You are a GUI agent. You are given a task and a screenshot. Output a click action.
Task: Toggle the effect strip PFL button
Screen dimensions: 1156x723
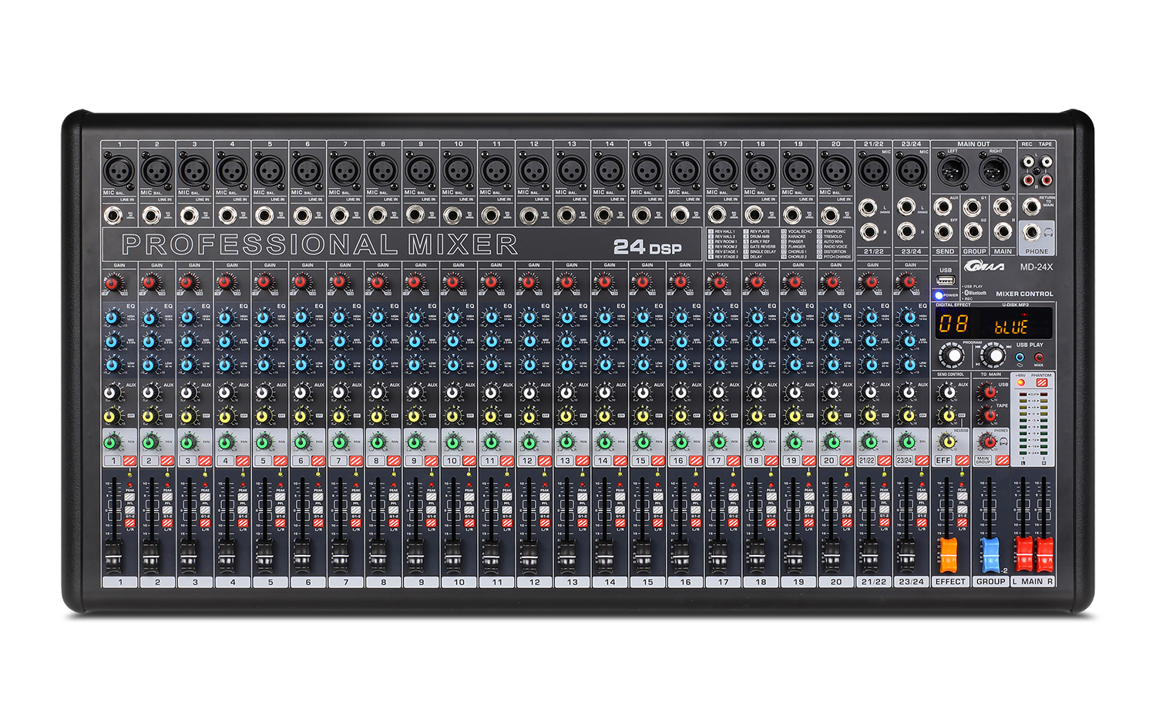pyautogui.click(x=962, y=497)
